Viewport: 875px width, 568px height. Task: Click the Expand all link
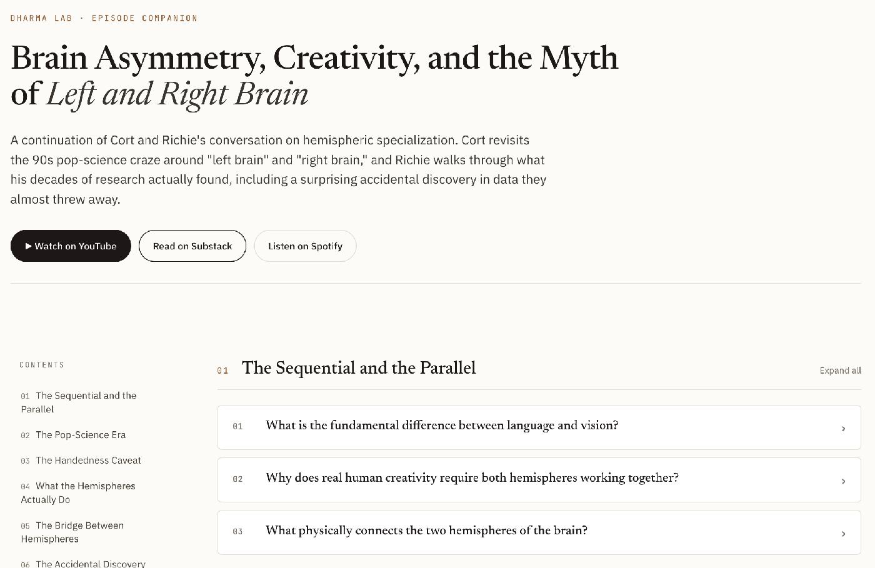[840, 371]
